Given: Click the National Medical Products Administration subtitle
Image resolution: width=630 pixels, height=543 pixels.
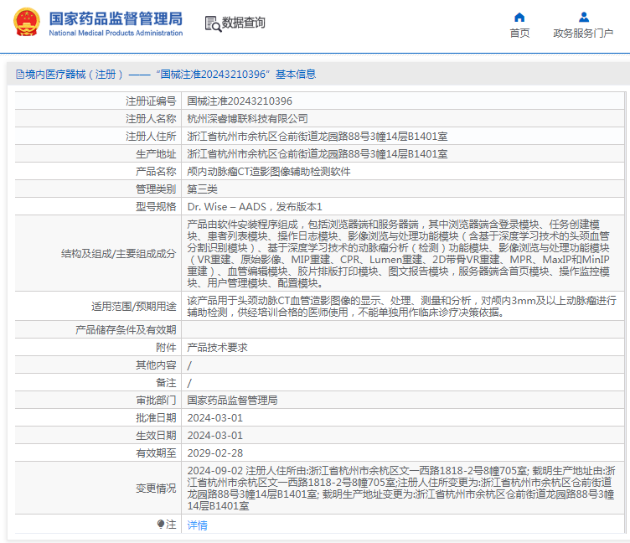Looking at the screenshot, I should tap(116, 33).
